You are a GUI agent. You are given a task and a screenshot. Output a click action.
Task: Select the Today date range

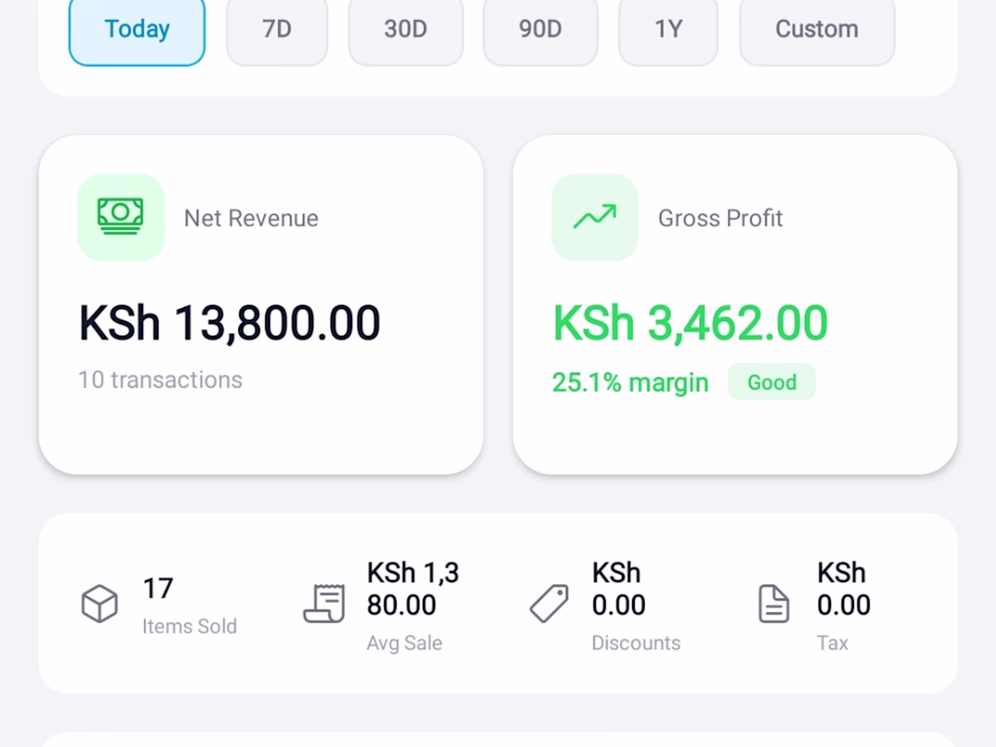pyautogui.click(x=137, y=30)
